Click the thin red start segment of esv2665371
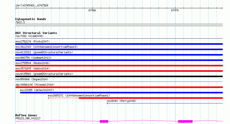The height and width of the screenshot is (124, 230). point(64,98)
